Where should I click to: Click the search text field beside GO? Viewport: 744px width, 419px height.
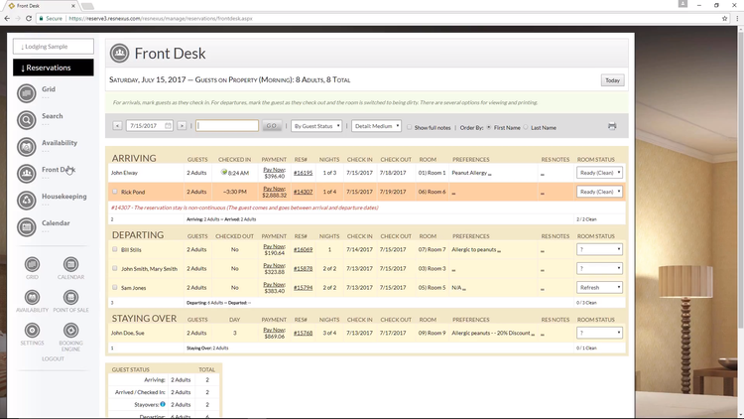[x=227, y=125]
